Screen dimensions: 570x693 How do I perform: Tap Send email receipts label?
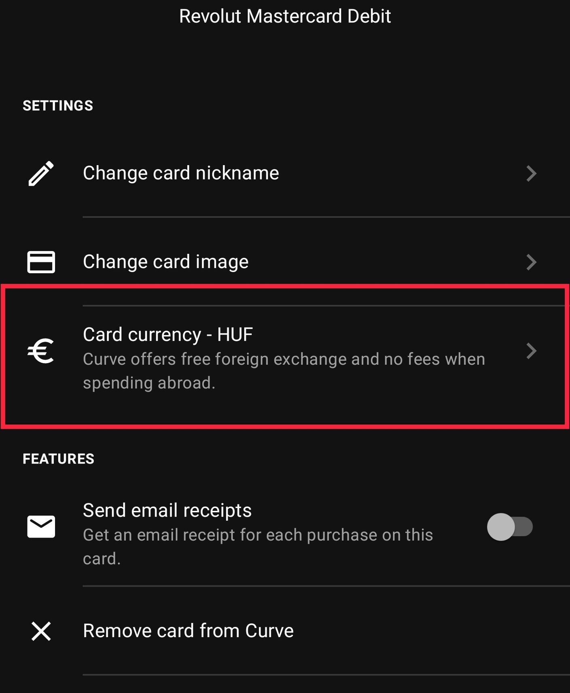click(167, 510)
